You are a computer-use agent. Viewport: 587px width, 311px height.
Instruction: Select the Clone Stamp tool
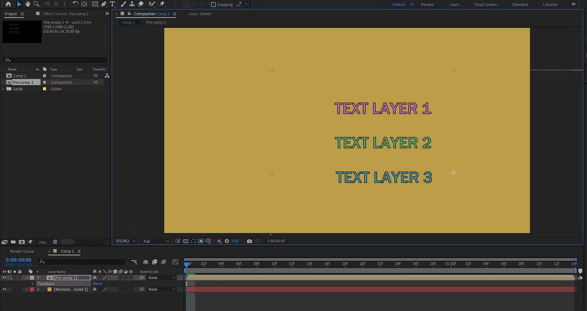[133, 4]
